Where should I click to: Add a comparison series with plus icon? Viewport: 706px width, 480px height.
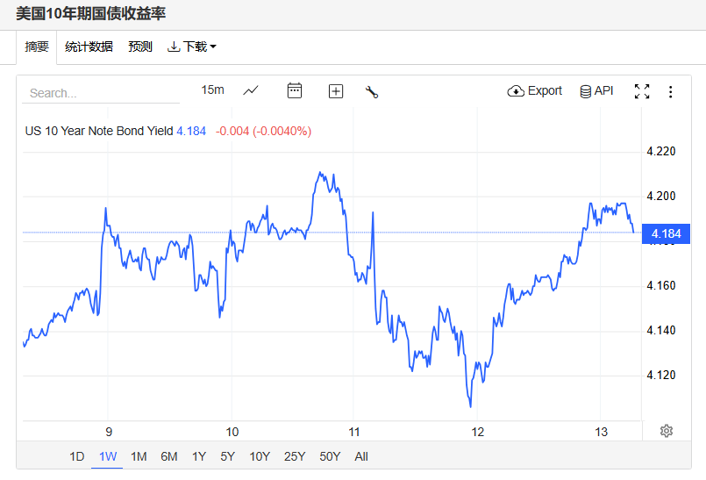[x=336, y=91]
